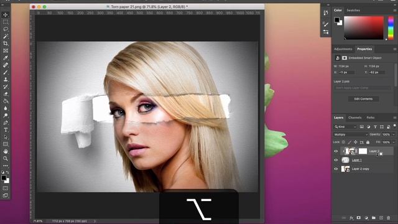398x224 pixels.
Task: Pick a shade in the Color field
Action: [x=364, y=27]
